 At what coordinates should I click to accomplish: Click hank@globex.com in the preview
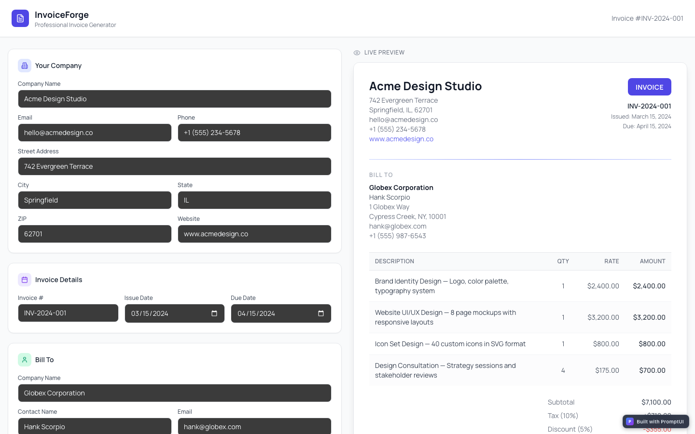(x=398, y=226)
